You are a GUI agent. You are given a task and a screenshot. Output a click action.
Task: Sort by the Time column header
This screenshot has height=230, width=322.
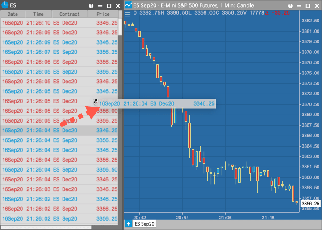coord(38,14)
